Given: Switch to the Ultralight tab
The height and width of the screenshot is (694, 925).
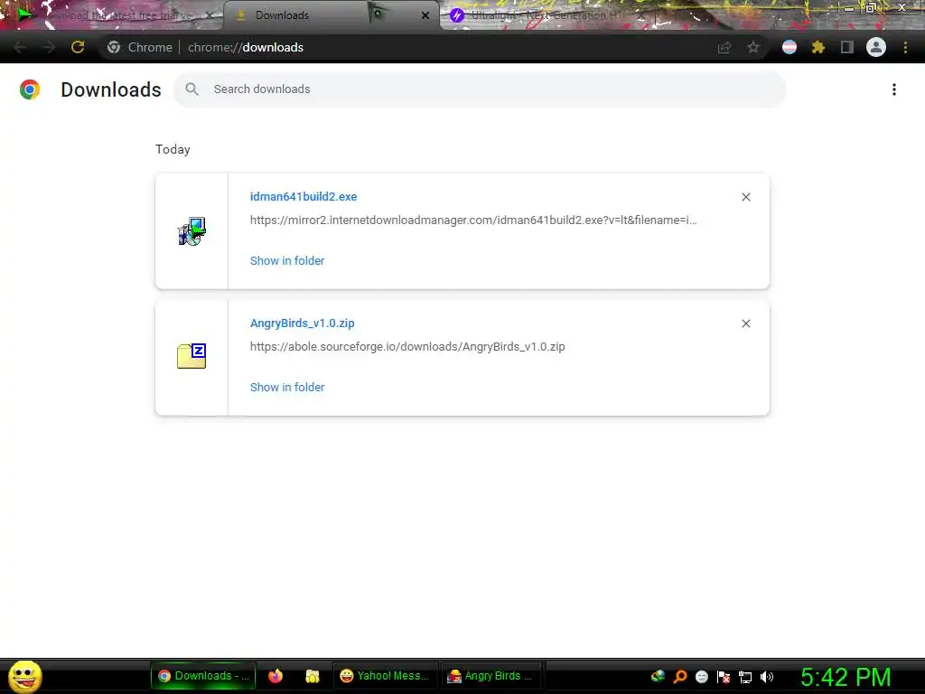Looking at the screenshot, I should [x=548, y=15].
